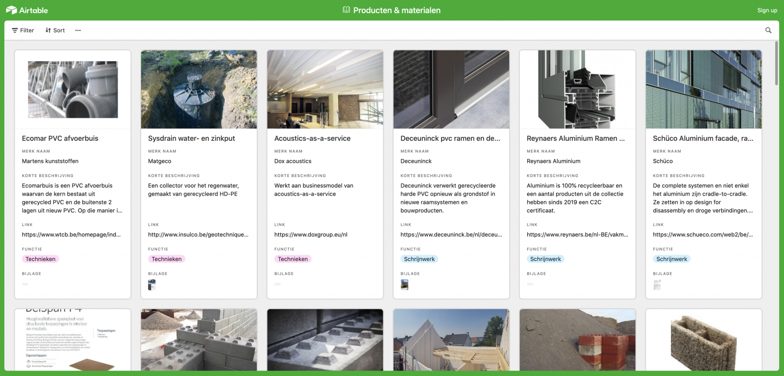Click the book icon beside Producten & materialen
The image size is (784, 376).
[346, 10]
